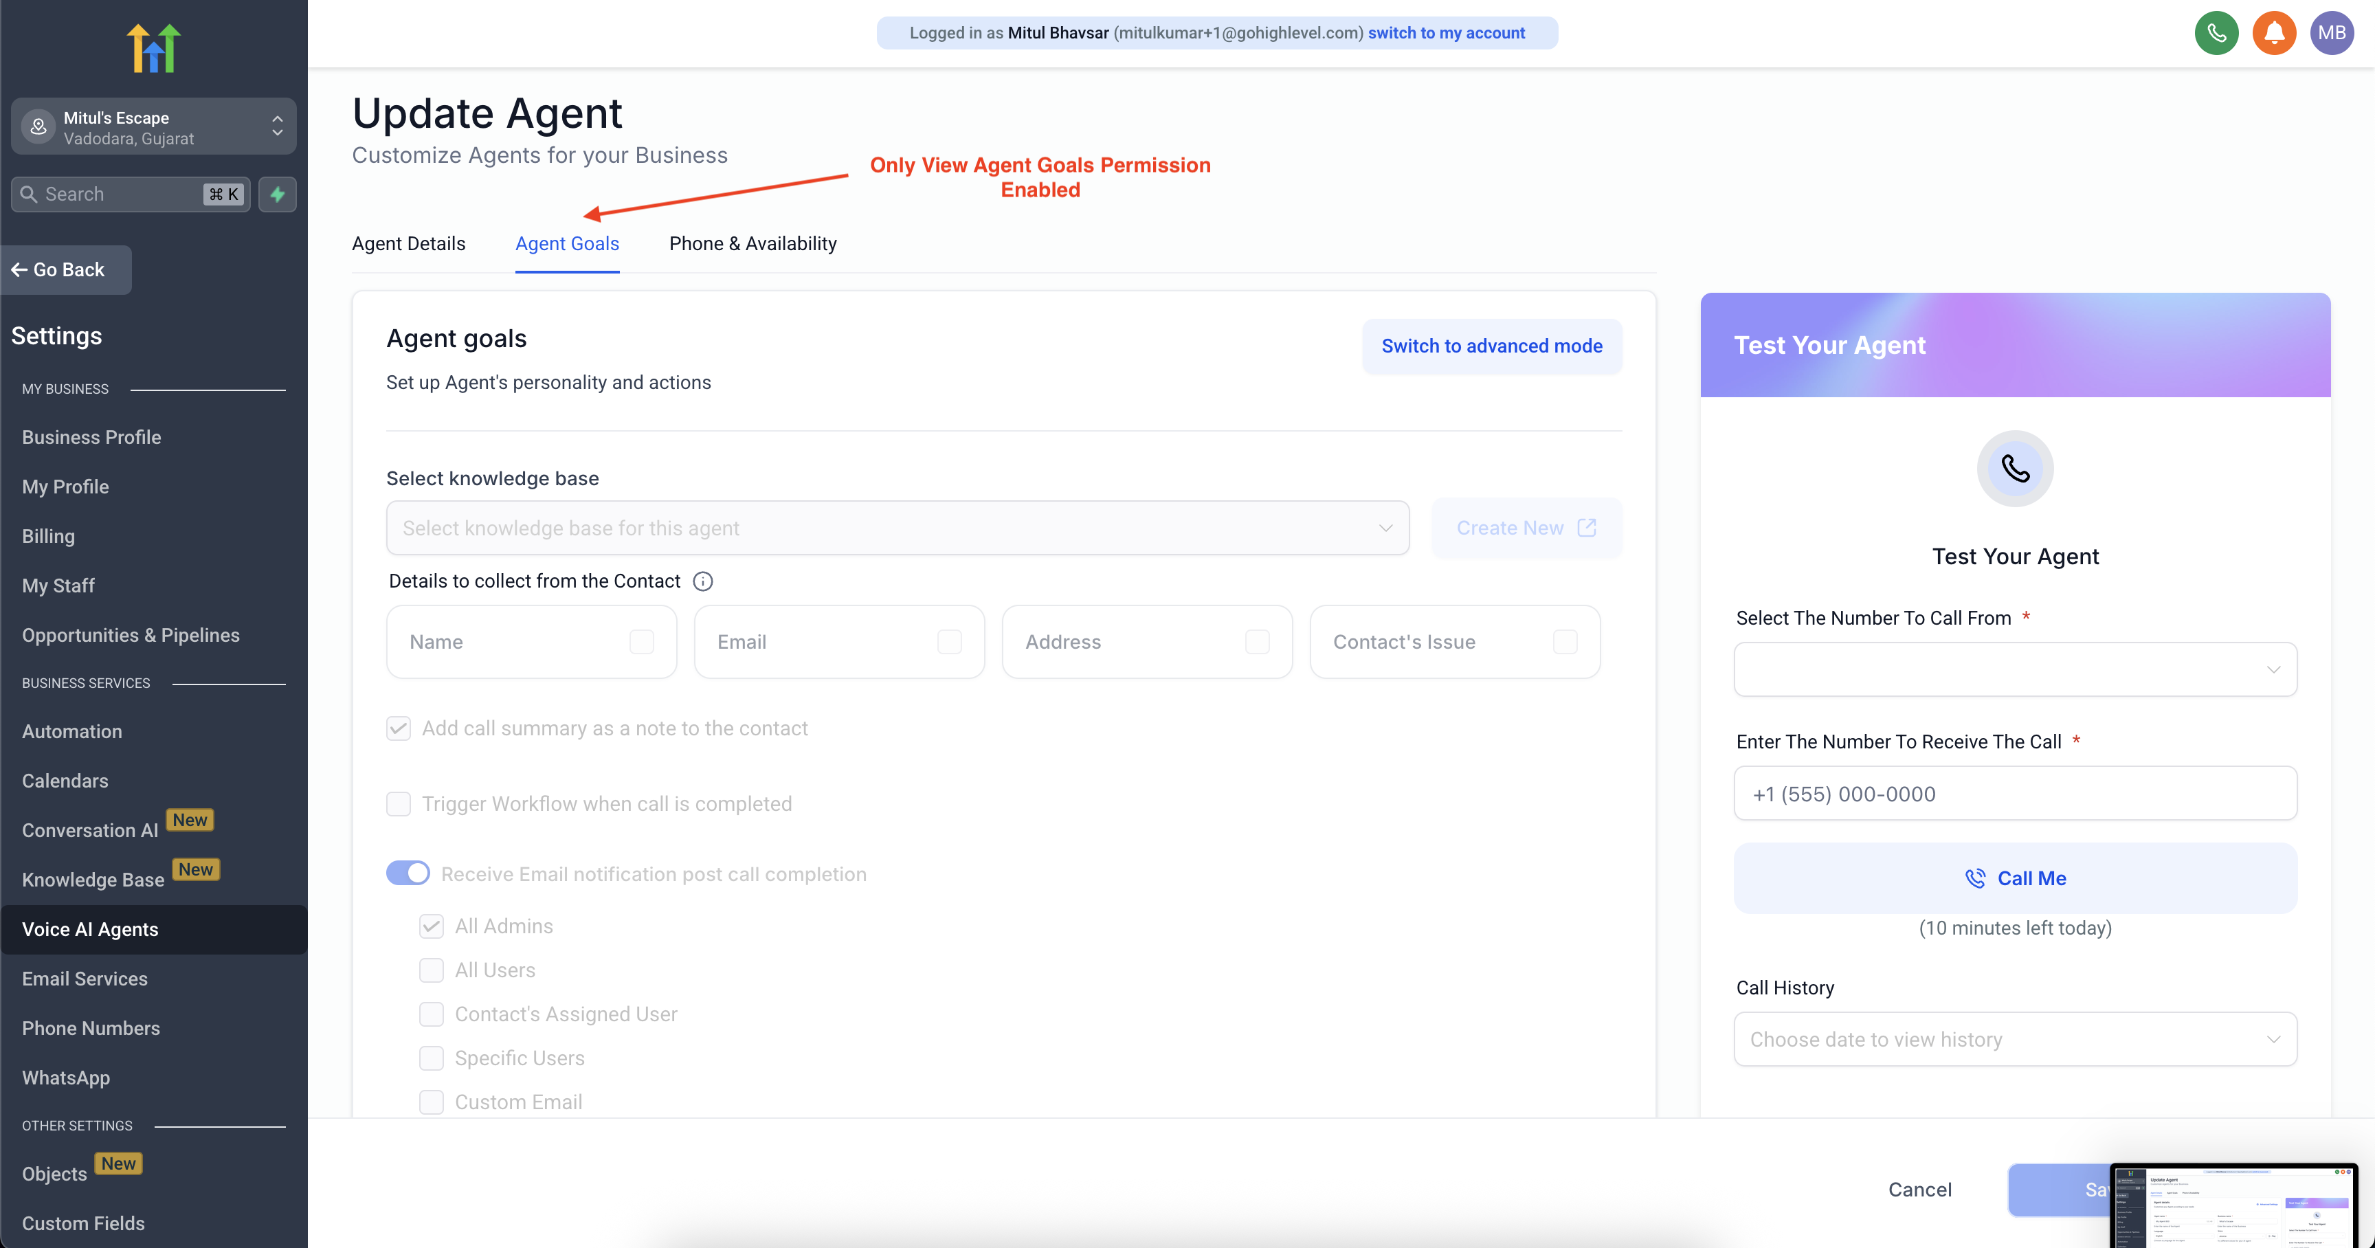Open the Select knowledge base dropdown
2375x1248 pixels.
coord(897,527)
